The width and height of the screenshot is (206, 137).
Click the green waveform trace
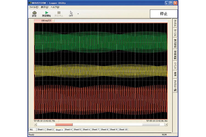pyautogui.click(x=101, y=42)
